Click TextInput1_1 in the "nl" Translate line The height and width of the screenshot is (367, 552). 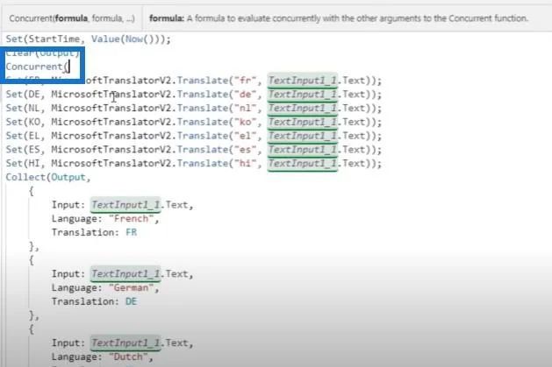pos(303,108)
